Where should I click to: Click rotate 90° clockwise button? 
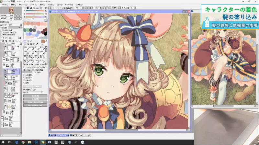pos(35,105)
